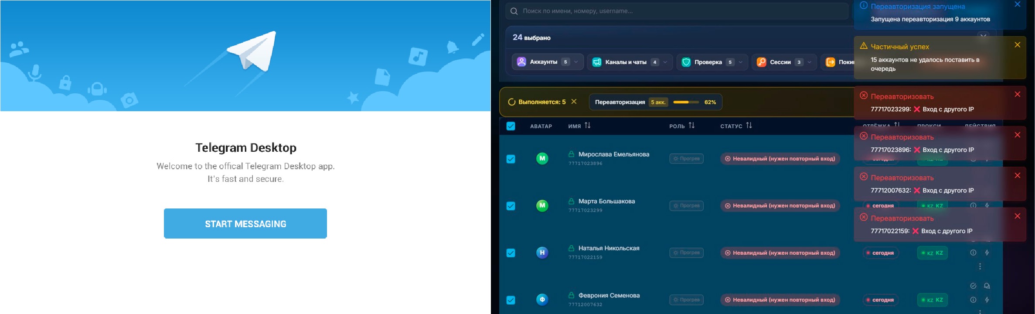Dismiss the Переавторизация запущена notification
The image size is (1035, 314).
click(x=1018, y=4)
